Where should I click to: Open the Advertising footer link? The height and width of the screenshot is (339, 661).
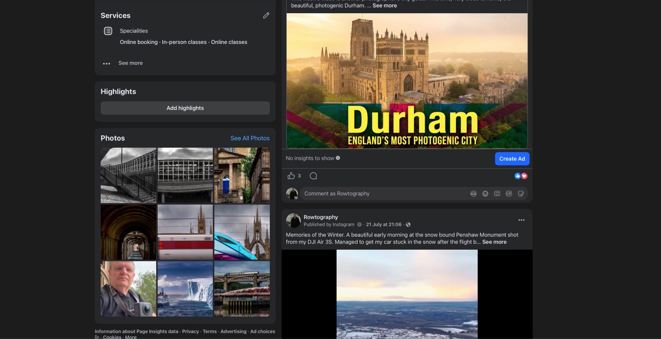tap(233, 331)
